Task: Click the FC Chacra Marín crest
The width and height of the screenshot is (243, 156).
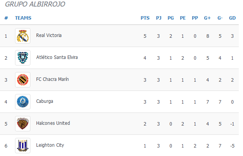Action: (x=23, y=80)
